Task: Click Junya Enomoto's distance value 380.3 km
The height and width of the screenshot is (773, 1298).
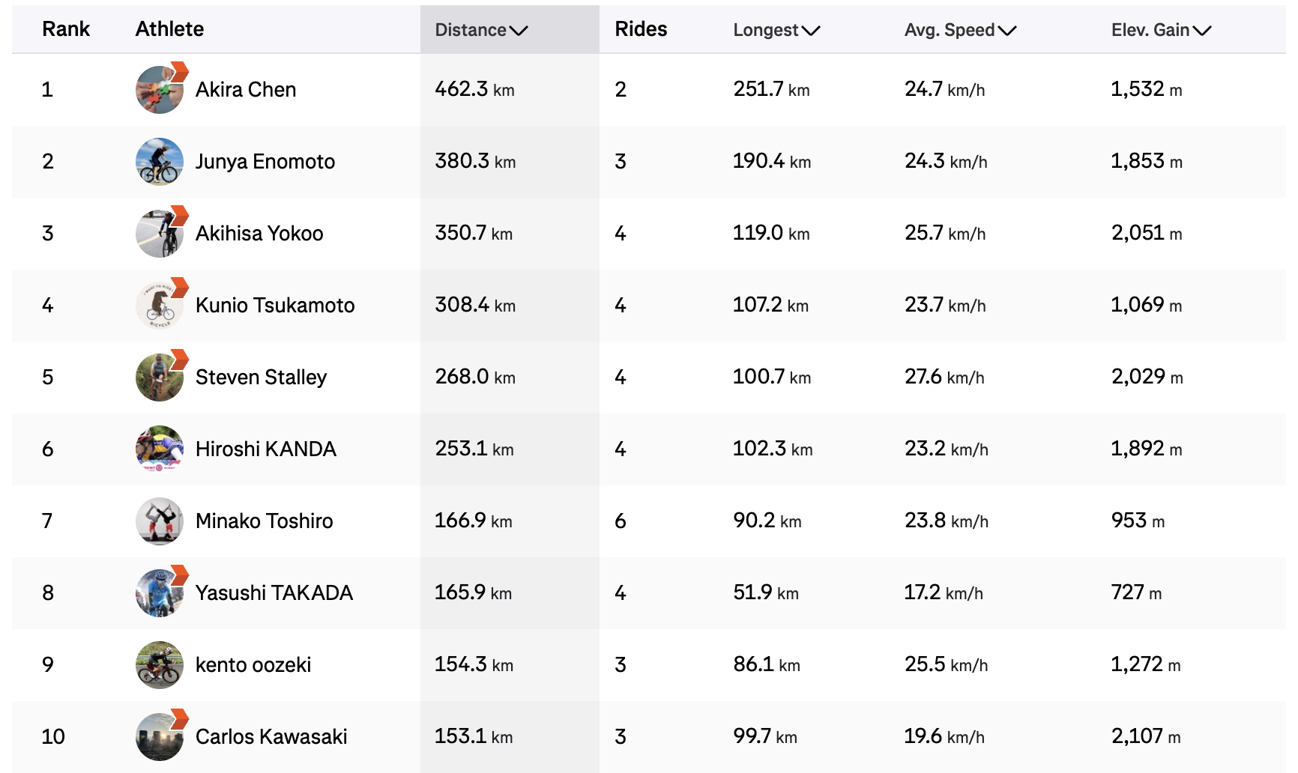Action: coord(474,161)
